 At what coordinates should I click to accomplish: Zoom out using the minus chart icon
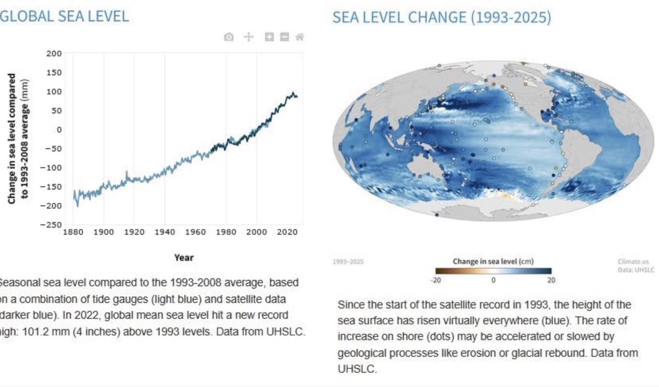tap(285, 37)
